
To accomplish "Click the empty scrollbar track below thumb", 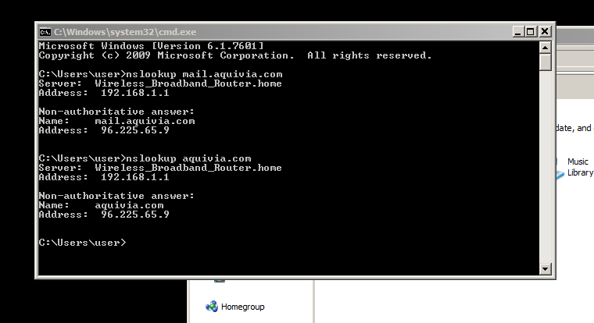I will click(x=546, y=172).
